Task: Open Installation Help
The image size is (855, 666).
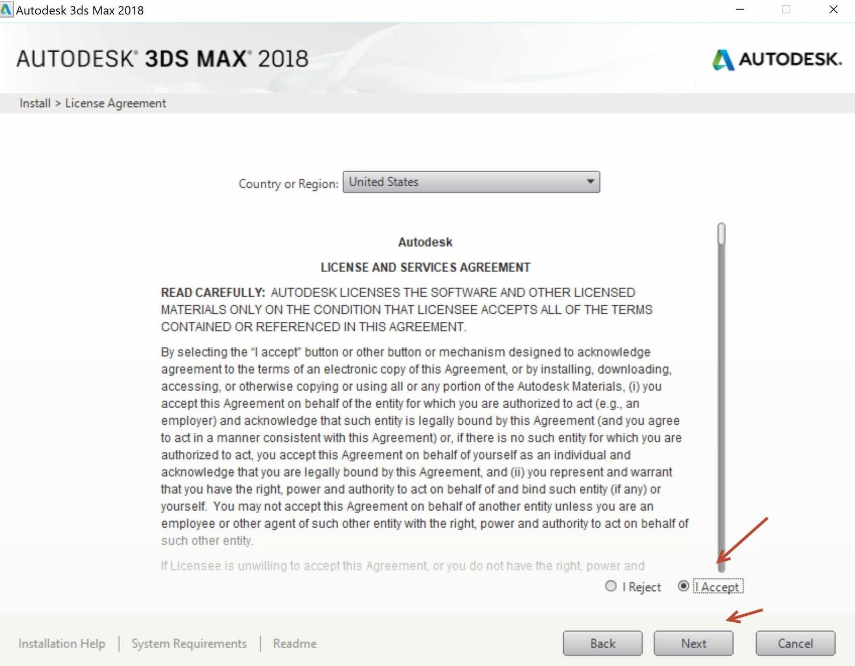Action: click(61, 644)
